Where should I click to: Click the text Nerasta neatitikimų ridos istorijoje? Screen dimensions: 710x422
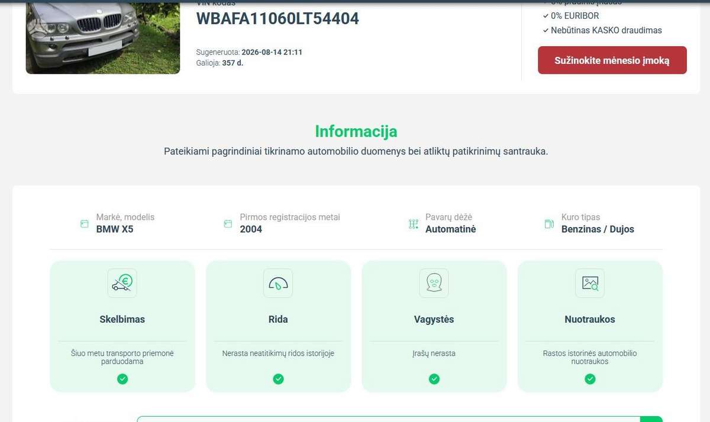coord(278,353)
